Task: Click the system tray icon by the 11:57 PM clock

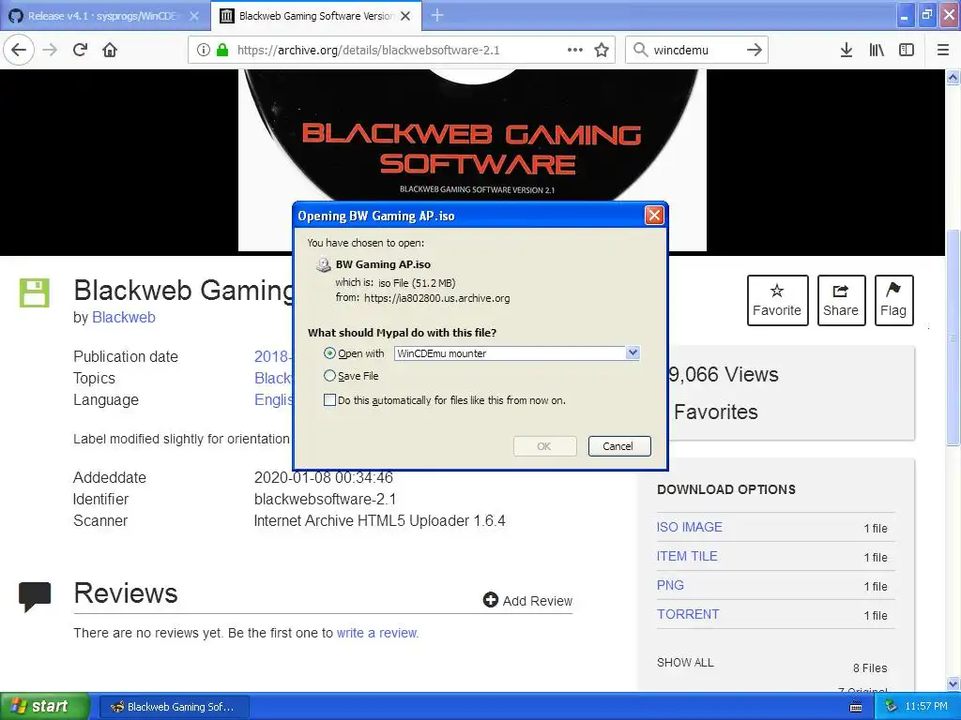Action: pos(892,707)
